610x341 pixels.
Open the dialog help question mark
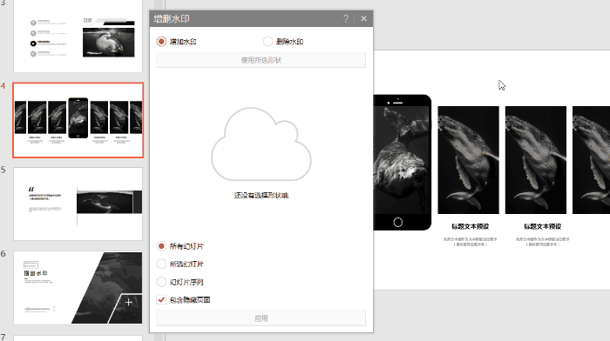click(x=346, y=18)
